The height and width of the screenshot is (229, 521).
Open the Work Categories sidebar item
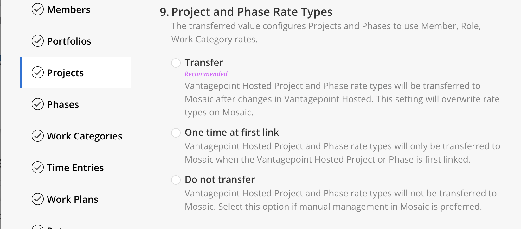click(x=85, y=136)
